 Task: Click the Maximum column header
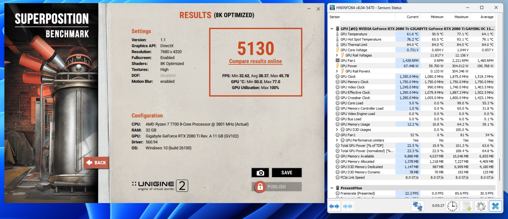tap(461, 17)
